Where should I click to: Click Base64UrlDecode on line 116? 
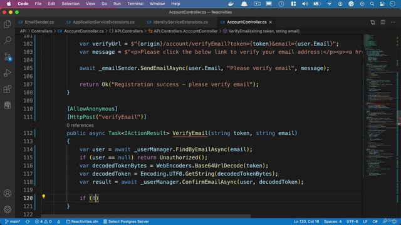point(219,166)
